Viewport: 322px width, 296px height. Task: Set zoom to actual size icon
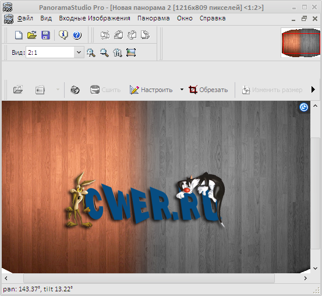[x=118, y=52]
